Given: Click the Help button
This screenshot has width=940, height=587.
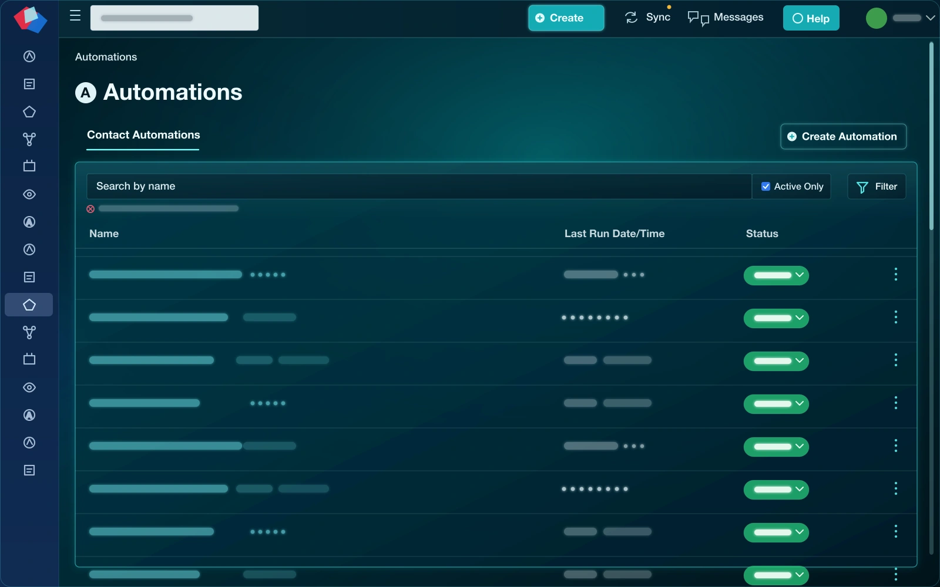Looking at the screenshot, I should click(x=811, y=18).
